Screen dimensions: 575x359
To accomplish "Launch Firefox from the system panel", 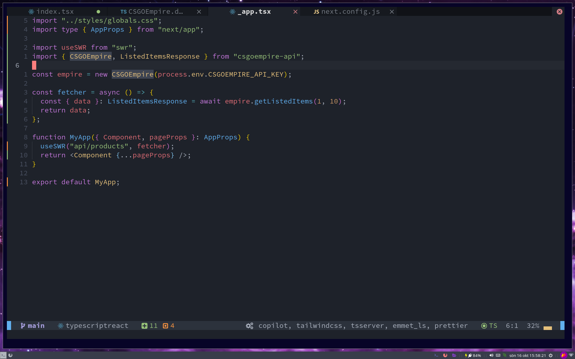I will tap(445, 355).
